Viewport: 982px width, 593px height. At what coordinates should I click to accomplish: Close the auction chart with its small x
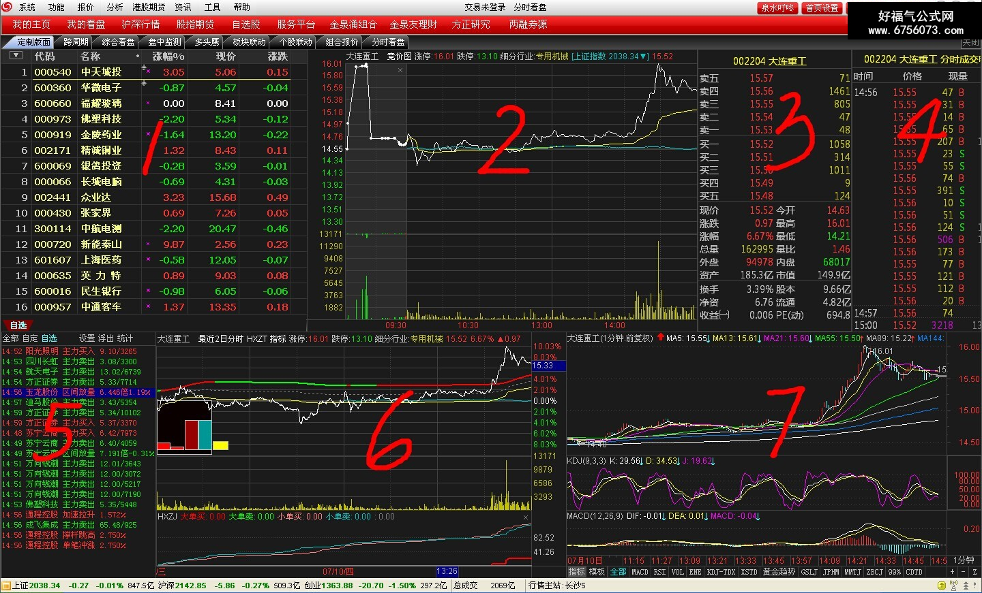(x=400, y=70)
